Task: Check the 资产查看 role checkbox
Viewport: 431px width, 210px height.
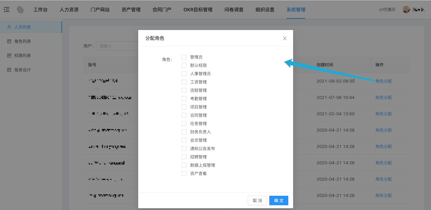Action: coord(184,174)
